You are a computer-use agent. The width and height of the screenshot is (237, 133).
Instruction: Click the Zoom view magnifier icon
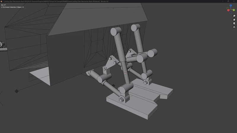234,16
